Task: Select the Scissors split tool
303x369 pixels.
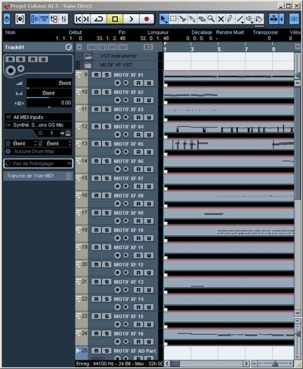Action: pos(182,19)
